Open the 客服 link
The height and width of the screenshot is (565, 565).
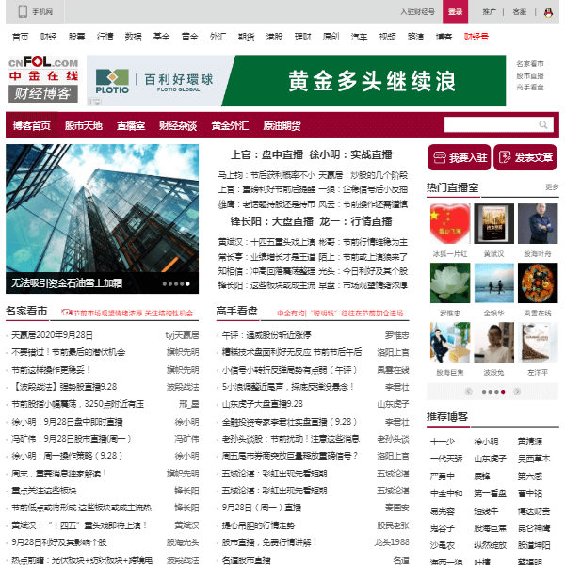(x=519, y=12)
